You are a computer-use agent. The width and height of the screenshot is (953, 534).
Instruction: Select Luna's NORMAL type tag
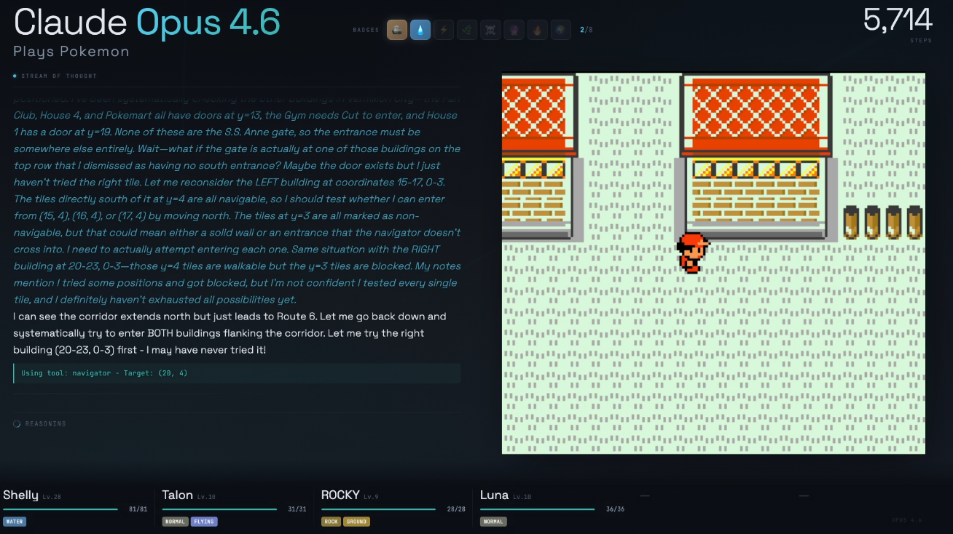493,522
